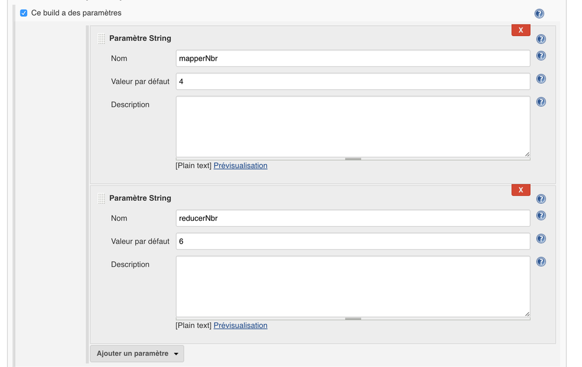Click help icon of first Paramètre String header
Viewport: 582px width, 367px height.
[x=541, y=39]
